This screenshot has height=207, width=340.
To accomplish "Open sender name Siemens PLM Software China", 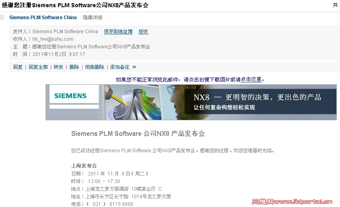I will pos(43,18).
